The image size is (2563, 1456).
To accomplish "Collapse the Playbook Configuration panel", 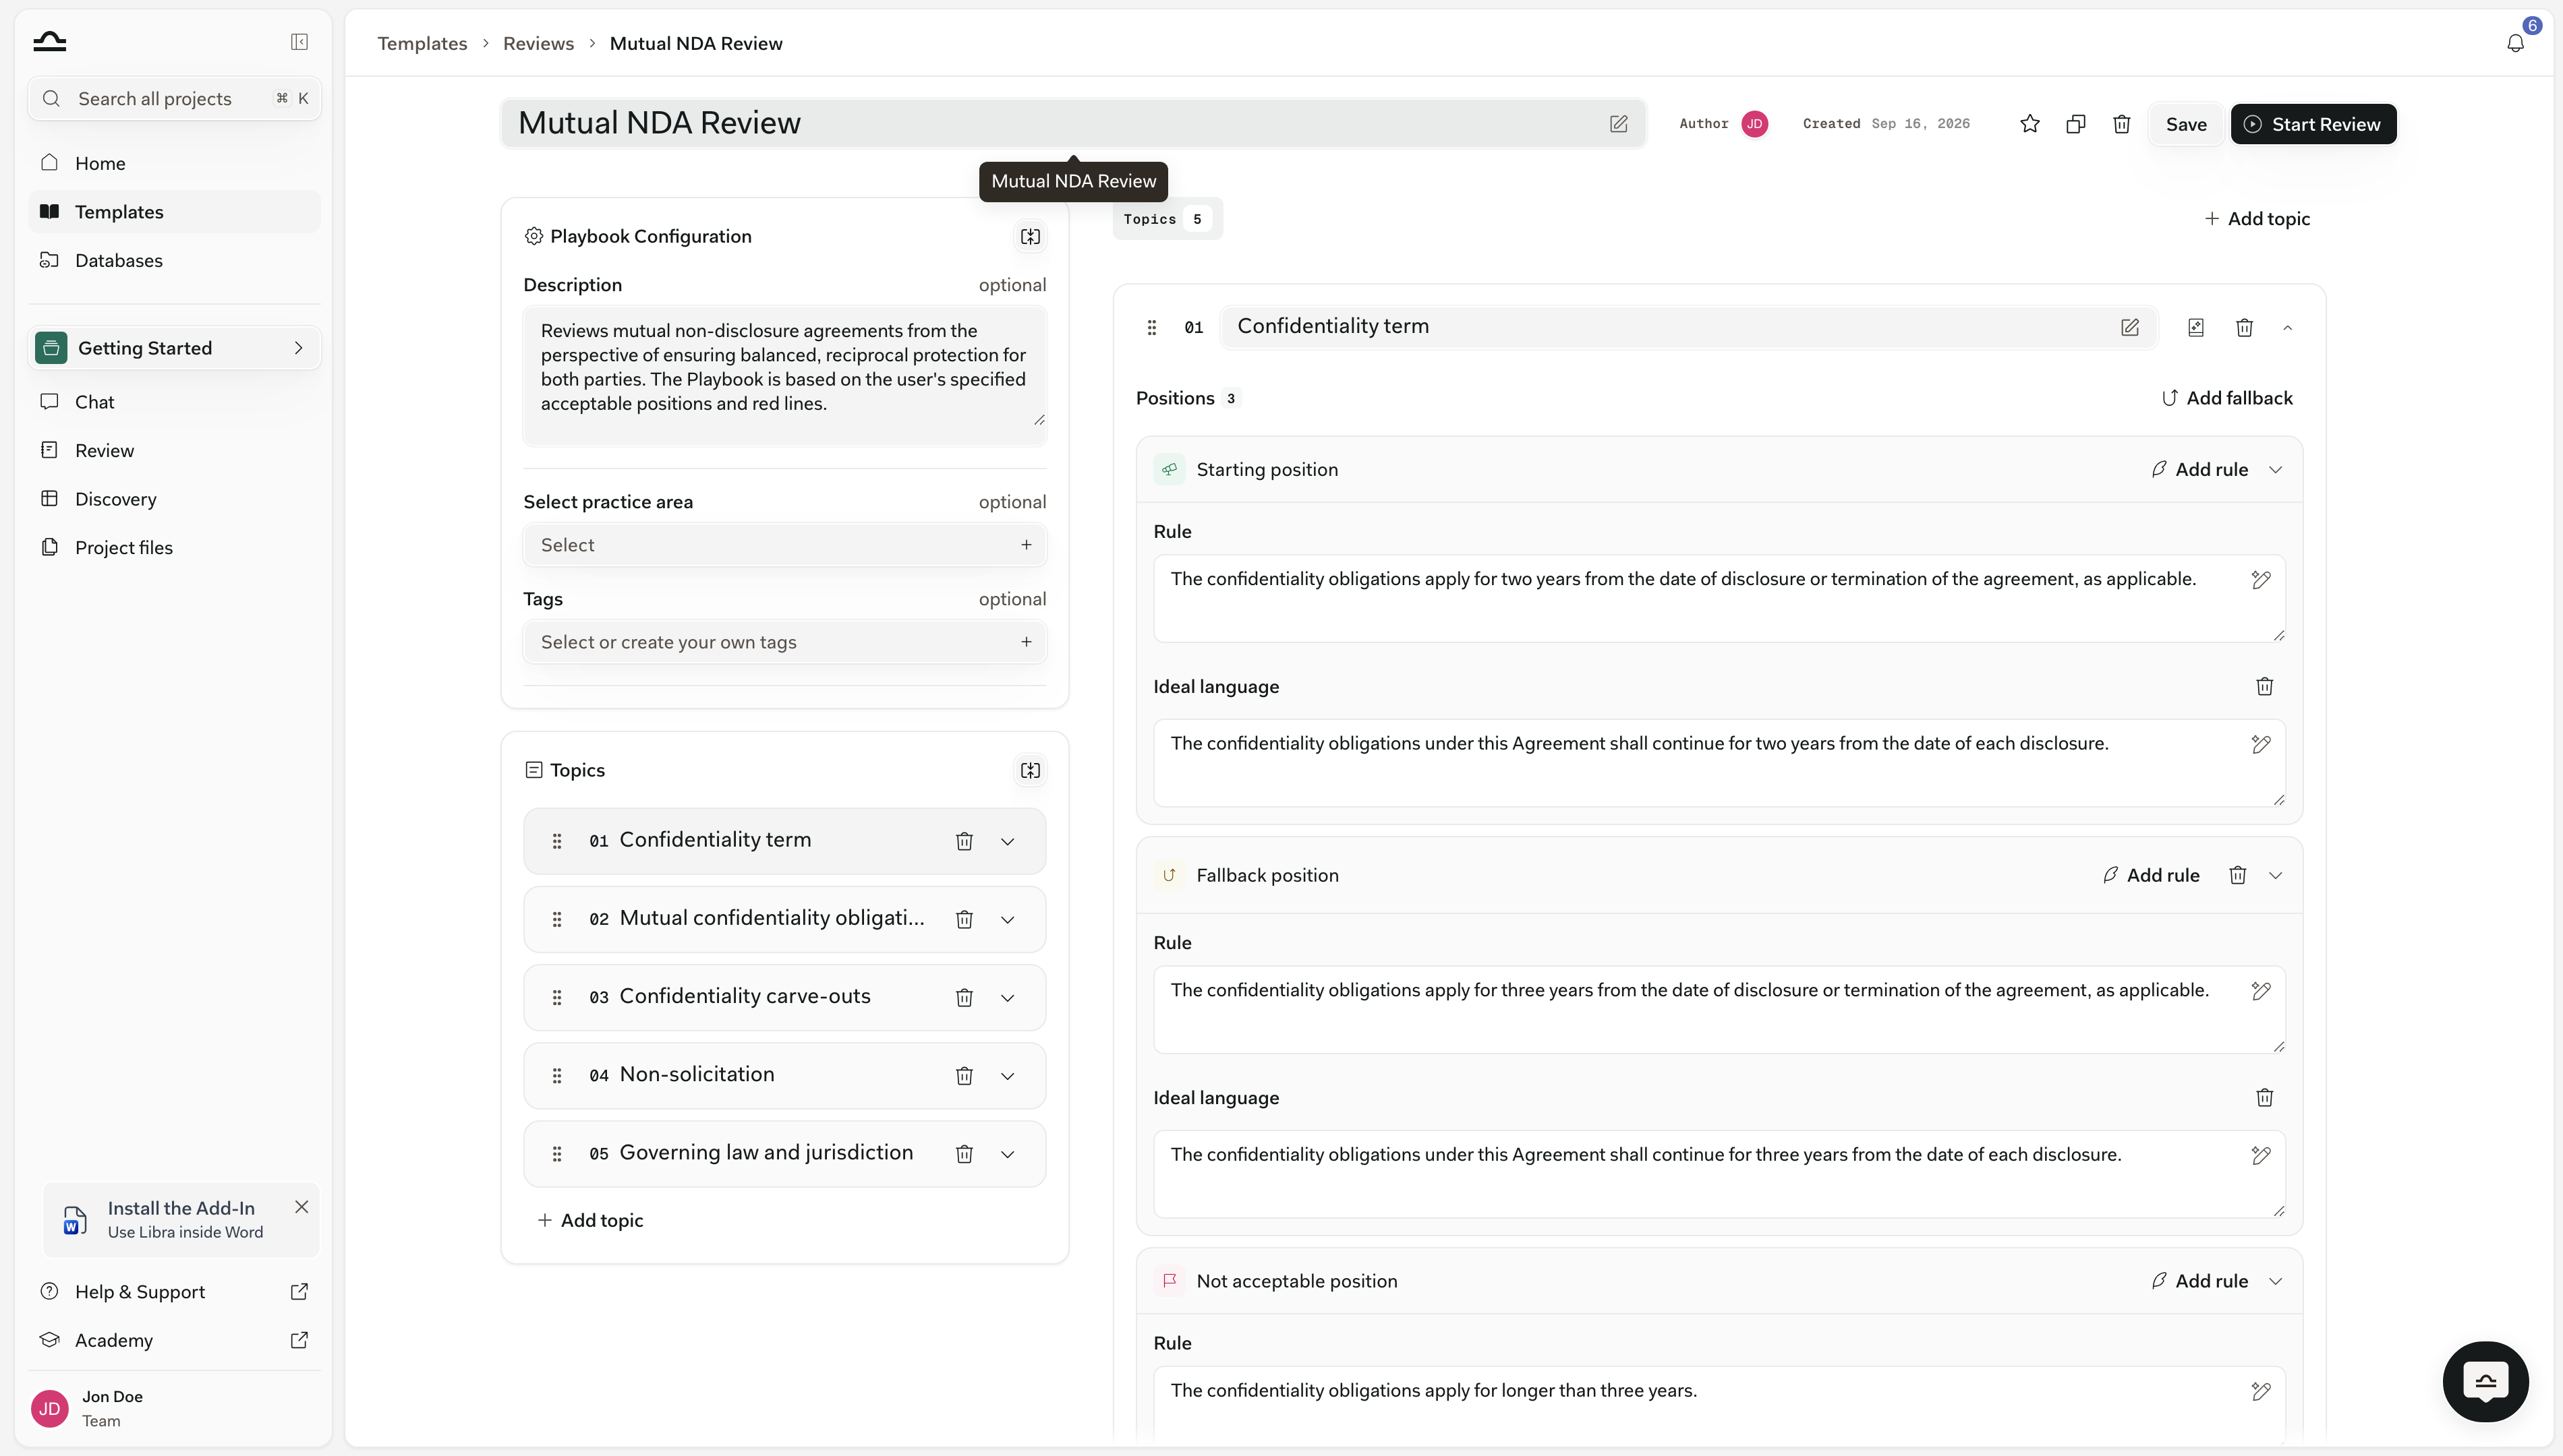I will pos(1031,237).
